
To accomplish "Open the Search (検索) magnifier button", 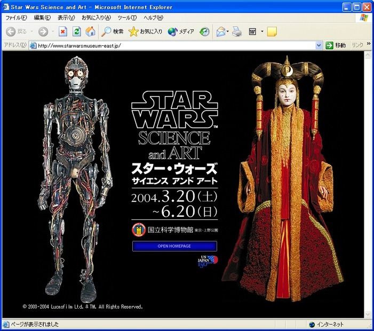I will point(112,31).
